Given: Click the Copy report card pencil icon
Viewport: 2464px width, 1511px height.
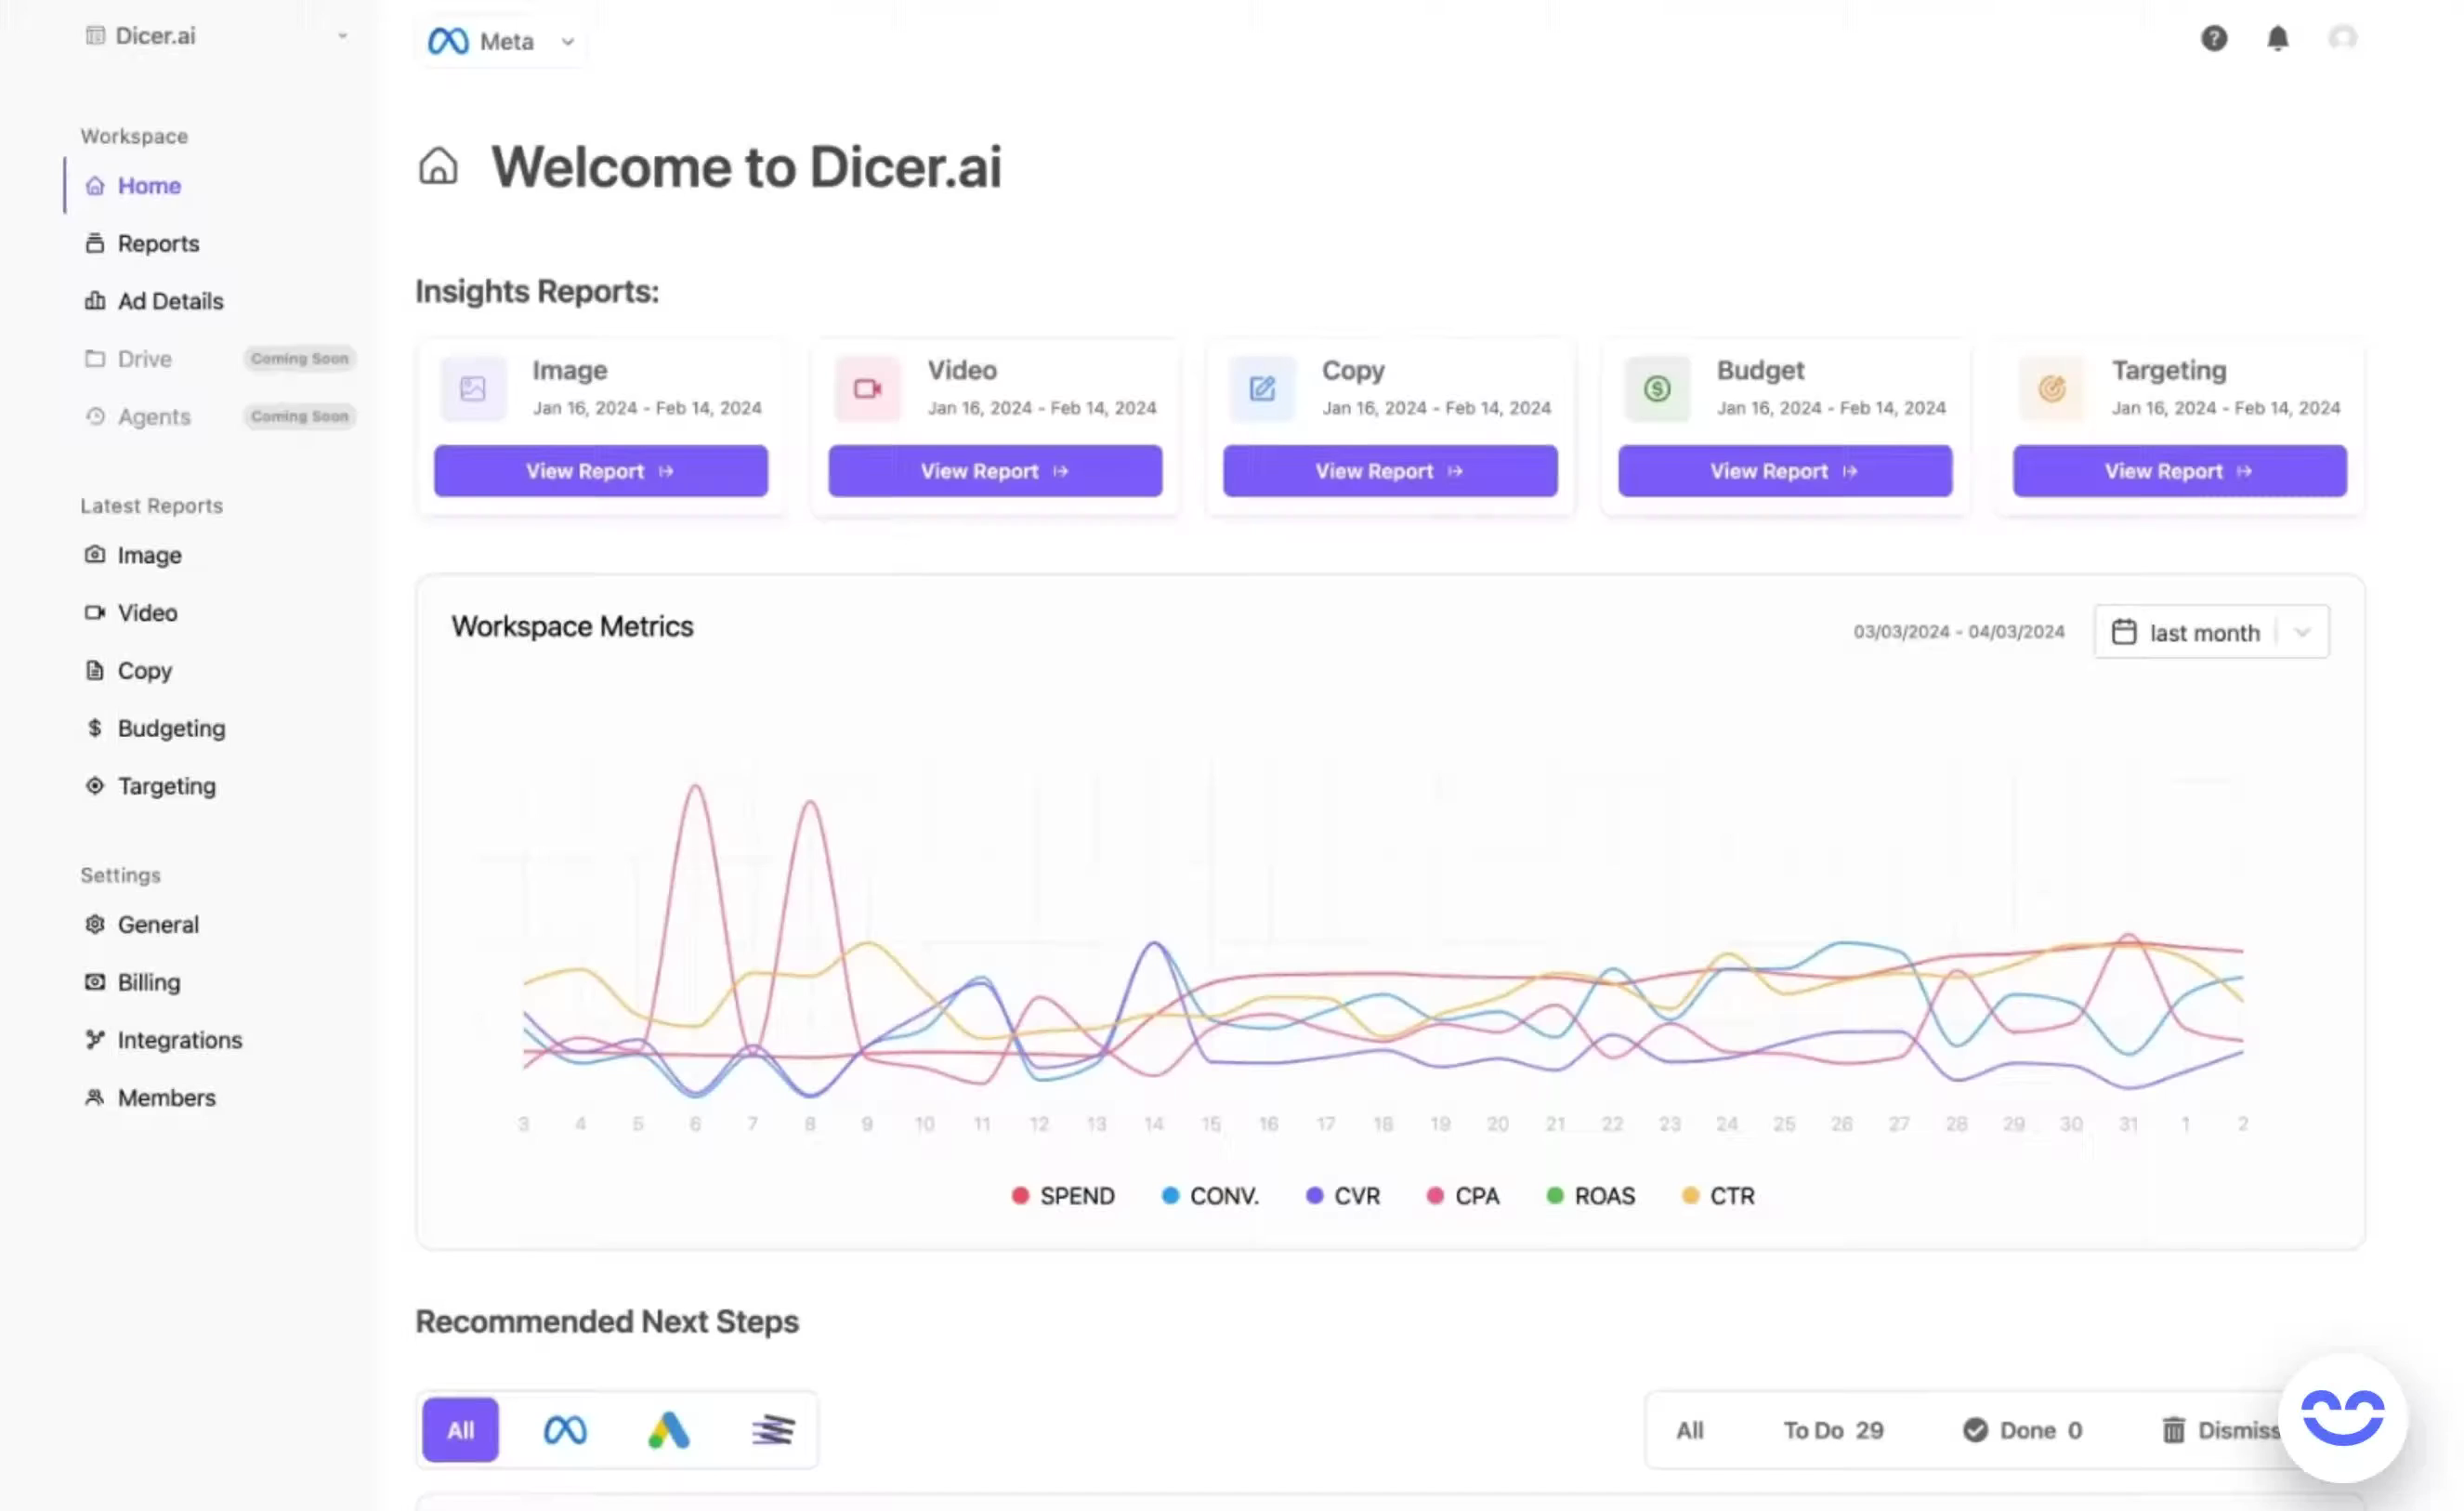Looking at the screenshot, I should click(1262, 388).
